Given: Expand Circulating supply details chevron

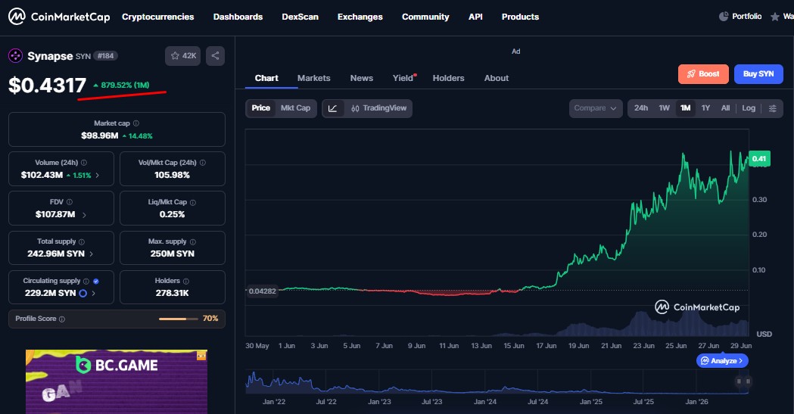Looking at the screenshot, I should 94,293.
